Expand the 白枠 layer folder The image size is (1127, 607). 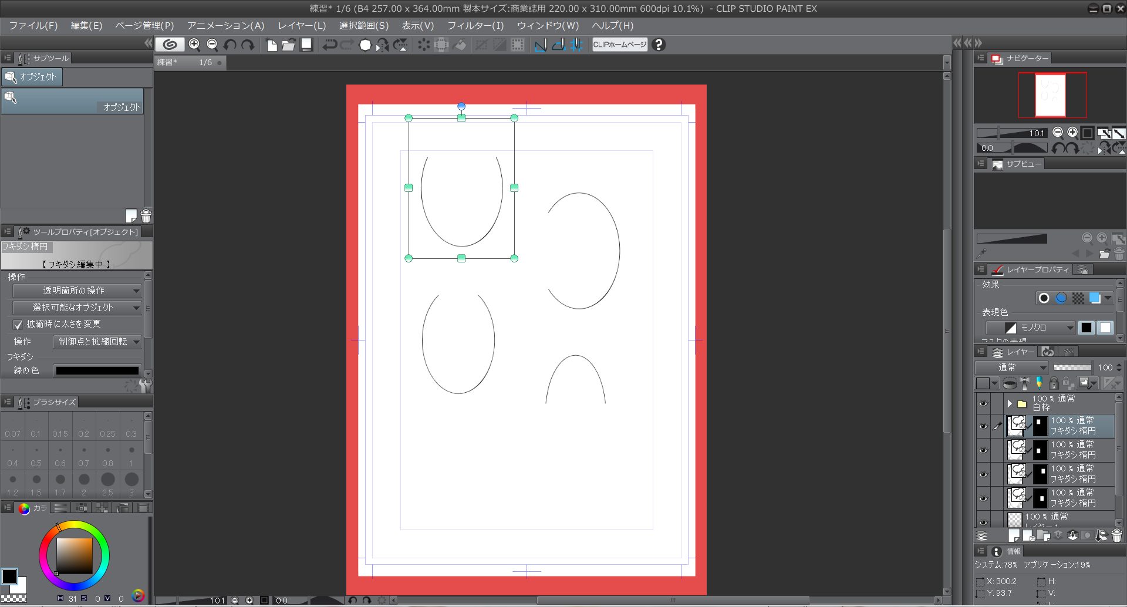click(x=1010, y=403)
